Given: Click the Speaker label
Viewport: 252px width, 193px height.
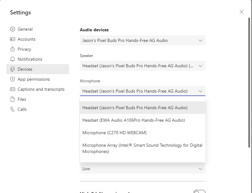Looking at the screenshot, I should click(x=86, y=56).
